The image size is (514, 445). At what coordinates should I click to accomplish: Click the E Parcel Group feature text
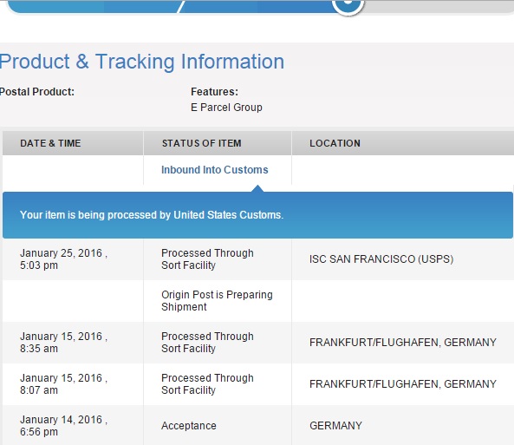(226, 108)
